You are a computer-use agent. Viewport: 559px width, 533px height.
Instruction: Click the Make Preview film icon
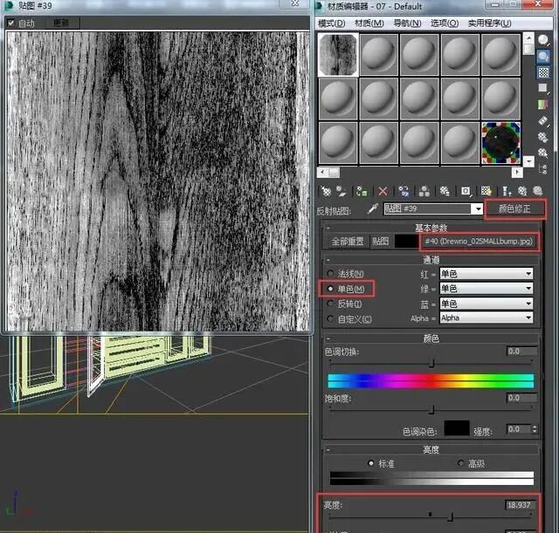(x=543, y=120)
